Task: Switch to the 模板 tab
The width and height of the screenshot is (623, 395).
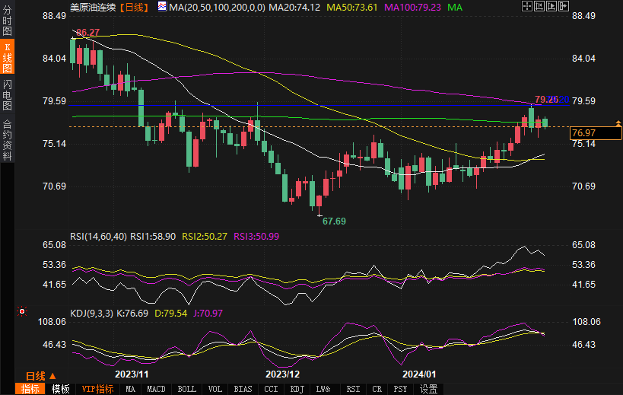Action: coord(60,389)
